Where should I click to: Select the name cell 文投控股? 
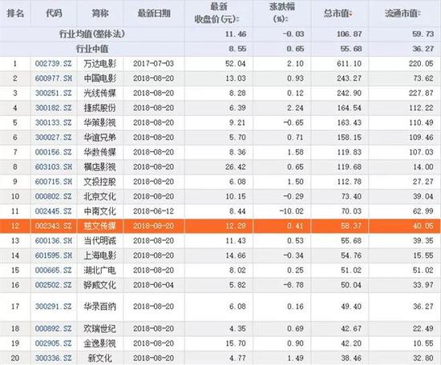click(100, 182)
